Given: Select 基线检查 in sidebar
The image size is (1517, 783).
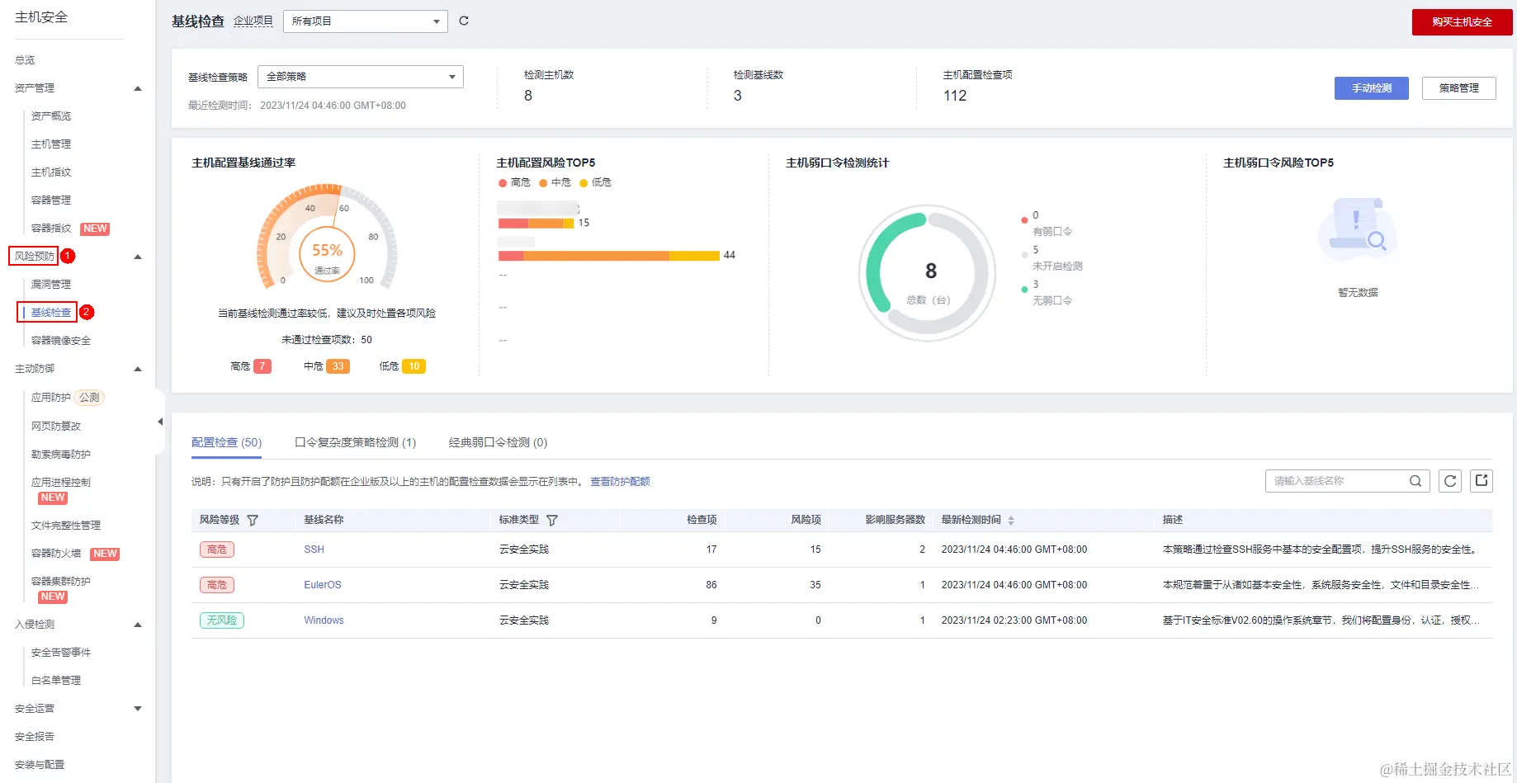Looking at the screenshot, I should coord(51,313).
